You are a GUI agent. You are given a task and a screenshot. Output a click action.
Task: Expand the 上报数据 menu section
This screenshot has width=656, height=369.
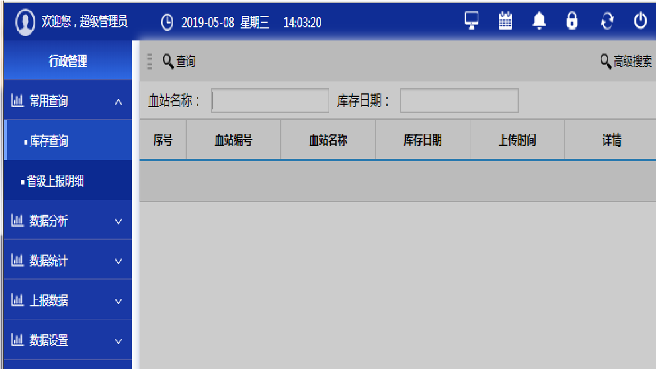[x=68, y=300]
